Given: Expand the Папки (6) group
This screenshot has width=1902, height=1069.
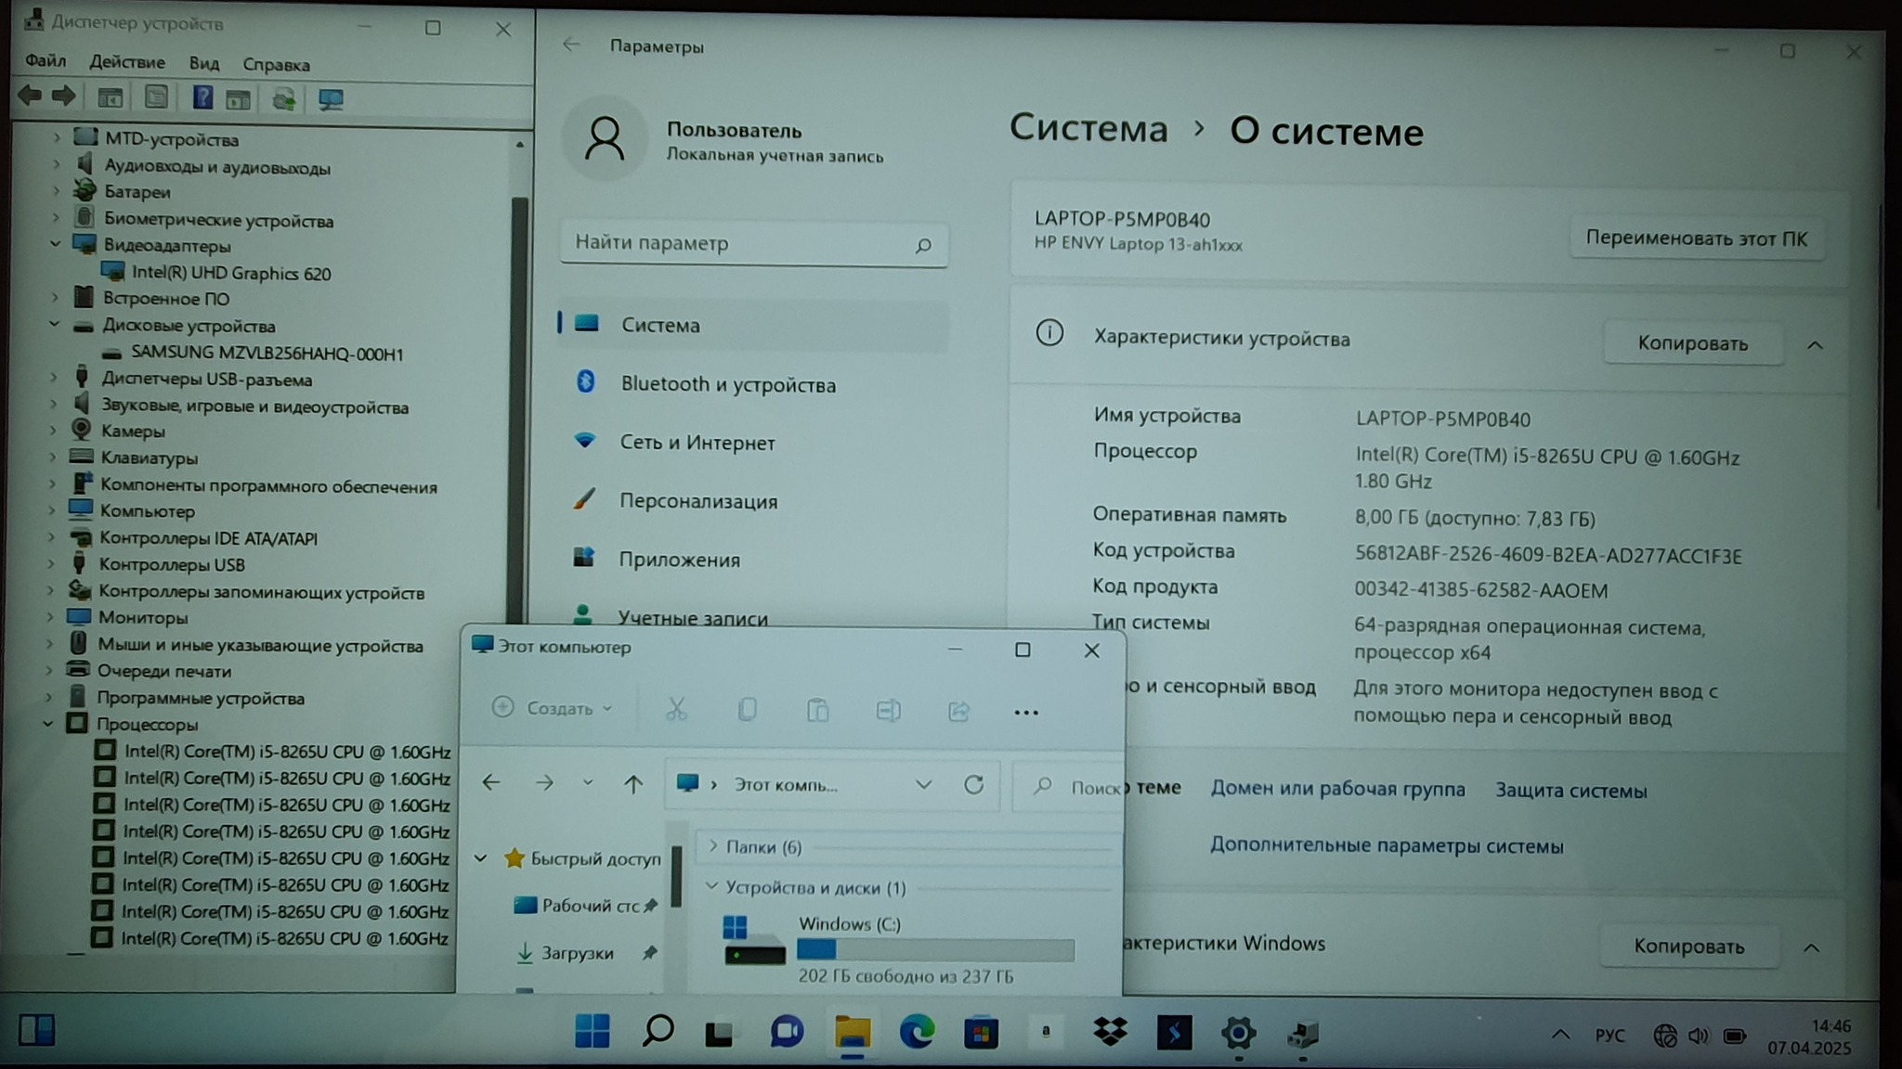Looking at the screenshot, I should coord(713,846).
